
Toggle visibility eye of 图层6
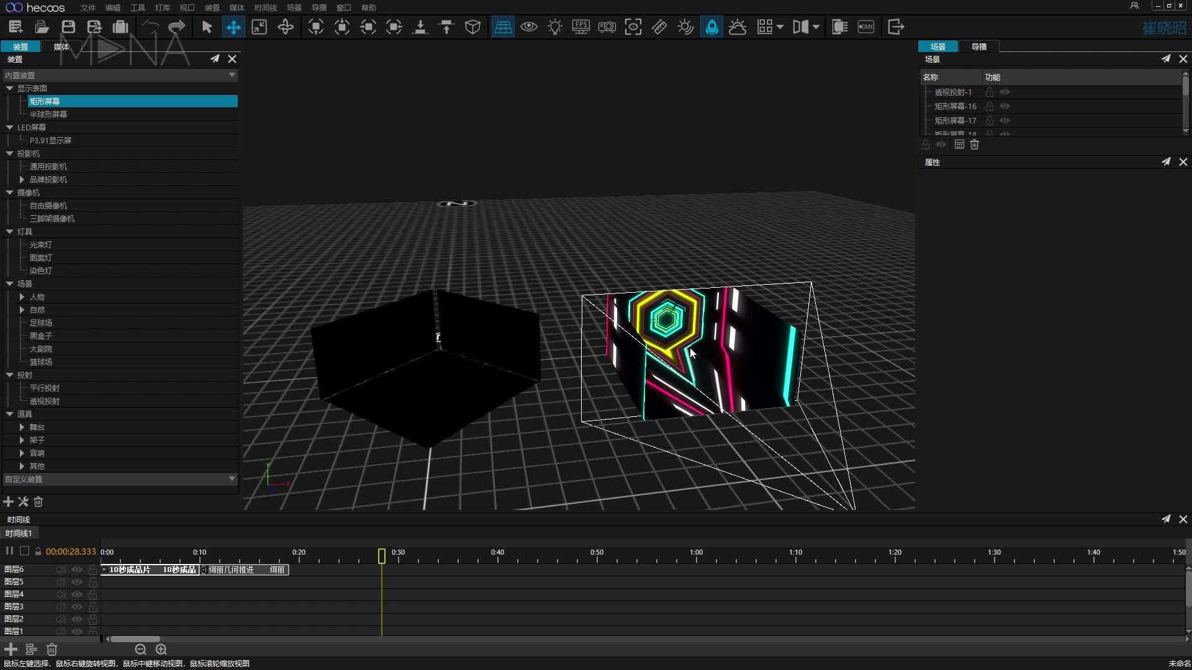click(77, 569)
